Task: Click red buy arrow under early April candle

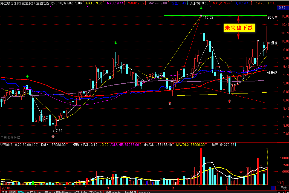Action: pyautogui.click(x=170, y=103)
